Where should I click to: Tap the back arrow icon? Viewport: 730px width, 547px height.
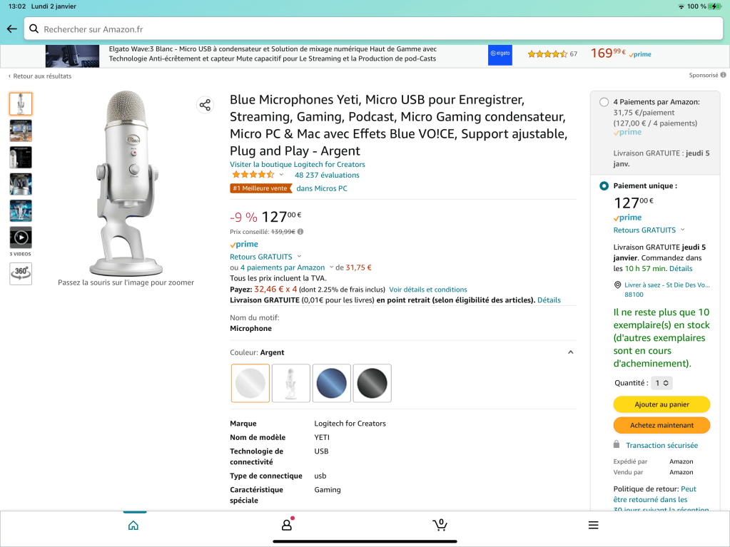tap(11, 29)
